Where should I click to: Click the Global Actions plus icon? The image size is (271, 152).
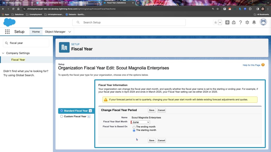coord(227,22)
